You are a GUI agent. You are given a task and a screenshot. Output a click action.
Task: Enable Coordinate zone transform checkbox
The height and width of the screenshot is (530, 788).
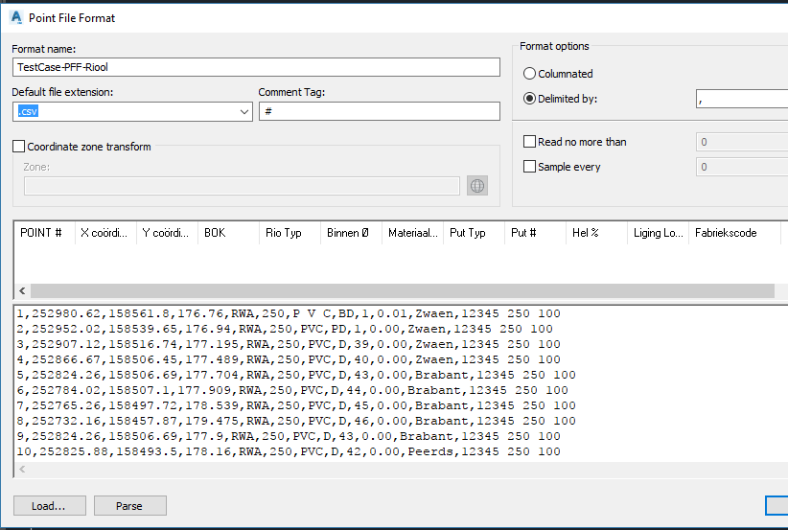[18, 147]
